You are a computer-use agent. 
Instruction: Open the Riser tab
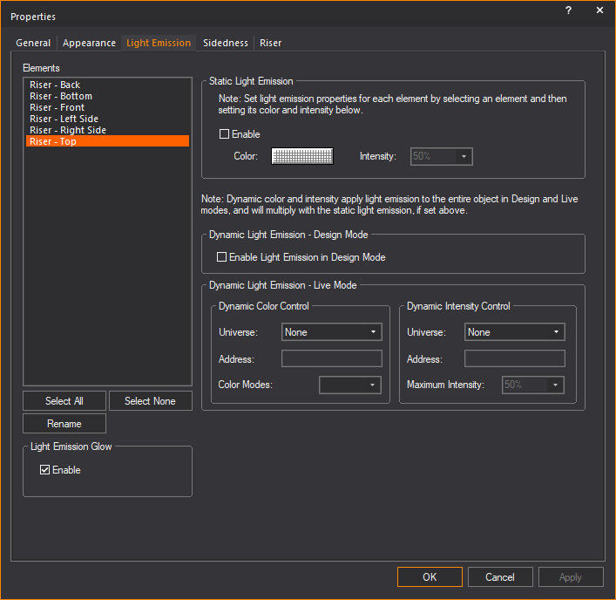tap(270, 43)
